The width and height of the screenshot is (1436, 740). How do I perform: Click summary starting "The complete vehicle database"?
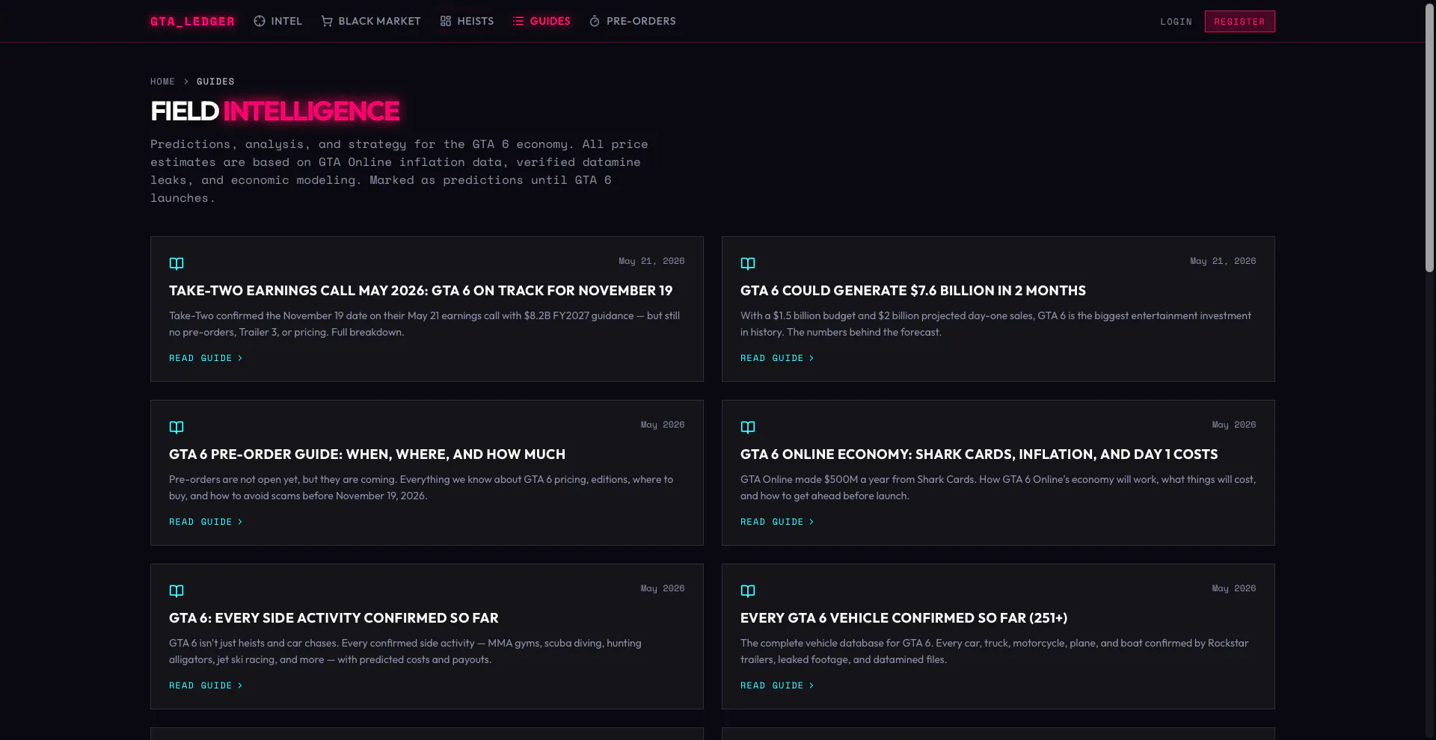point(994,652)
